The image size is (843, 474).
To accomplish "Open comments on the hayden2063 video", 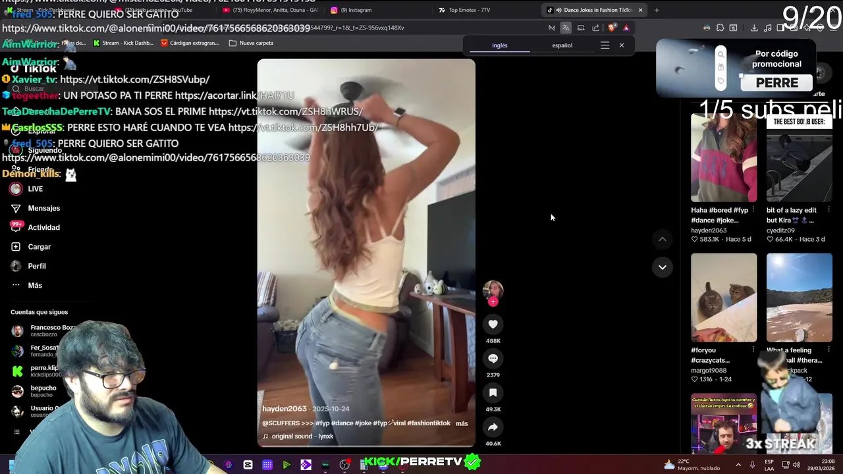I will (x=493, y=358).
